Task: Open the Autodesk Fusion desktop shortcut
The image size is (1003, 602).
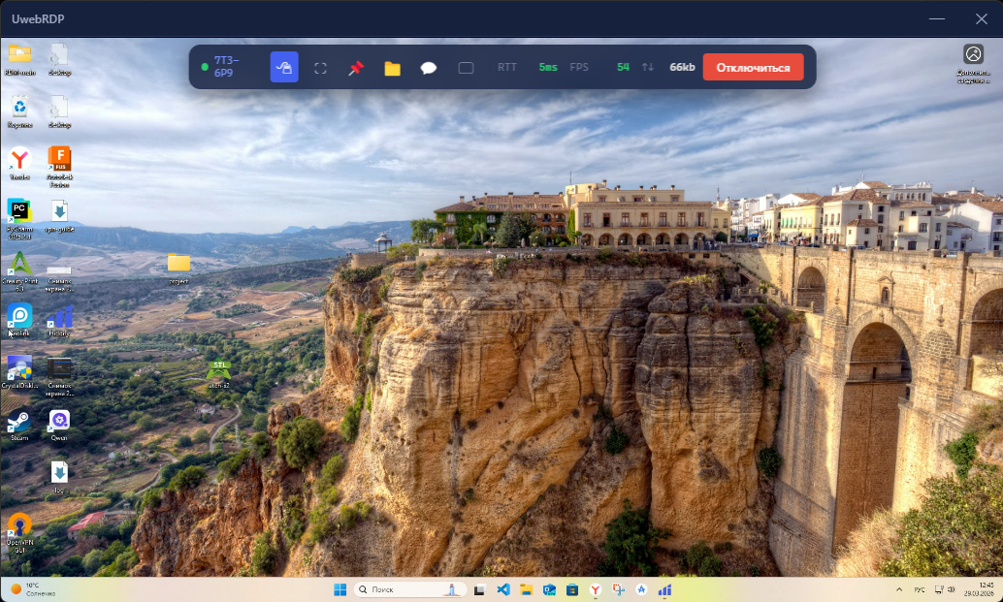Action: 61,158
